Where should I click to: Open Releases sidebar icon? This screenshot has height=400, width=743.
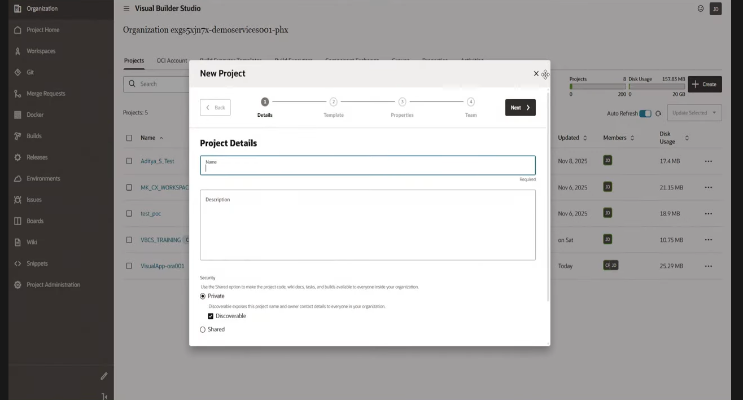tap(18, 157)
